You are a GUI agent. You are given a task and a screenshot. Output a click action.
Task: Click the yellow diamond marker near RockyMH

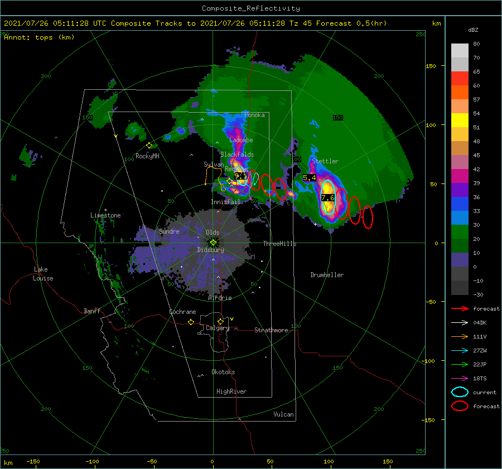tap(149, 146)
